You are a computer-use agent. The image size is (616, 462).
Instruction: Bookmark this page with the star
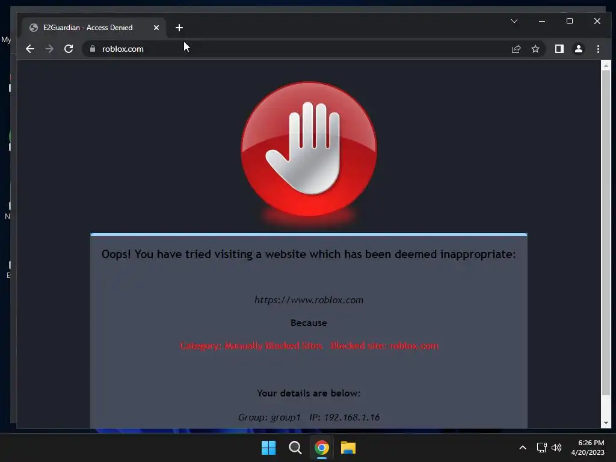(x=535, y=49)
